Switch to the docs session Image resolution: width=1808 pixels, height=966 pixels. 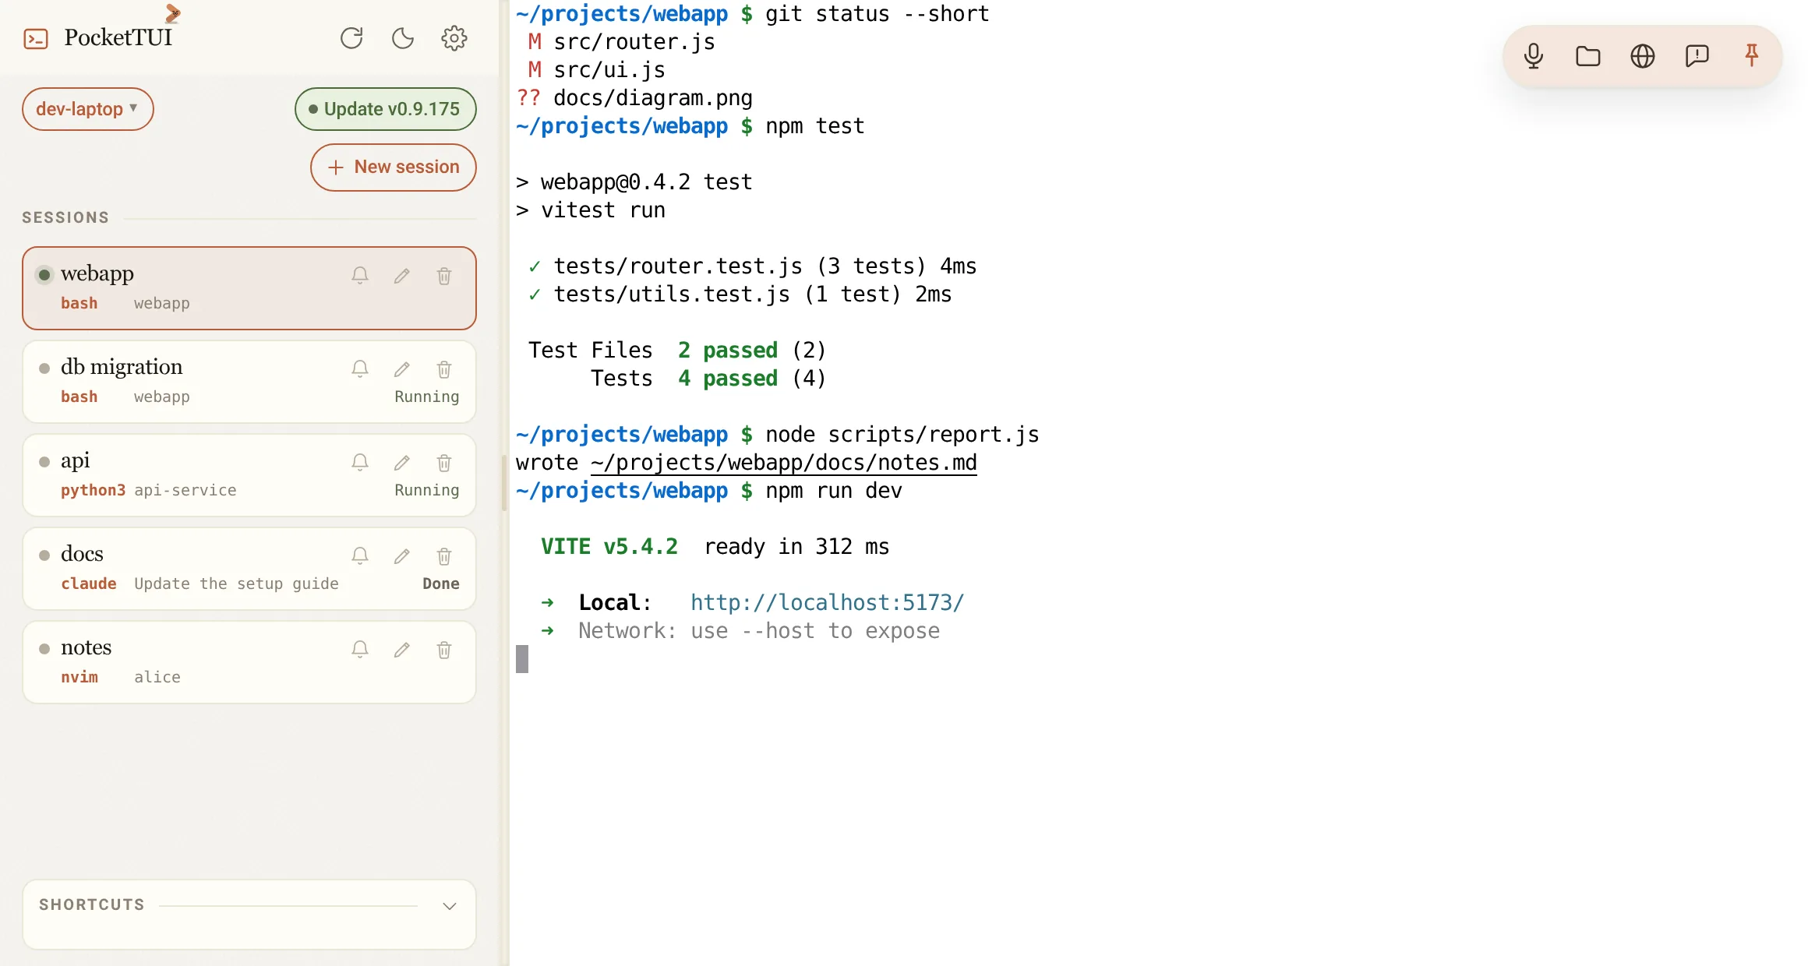249,569
